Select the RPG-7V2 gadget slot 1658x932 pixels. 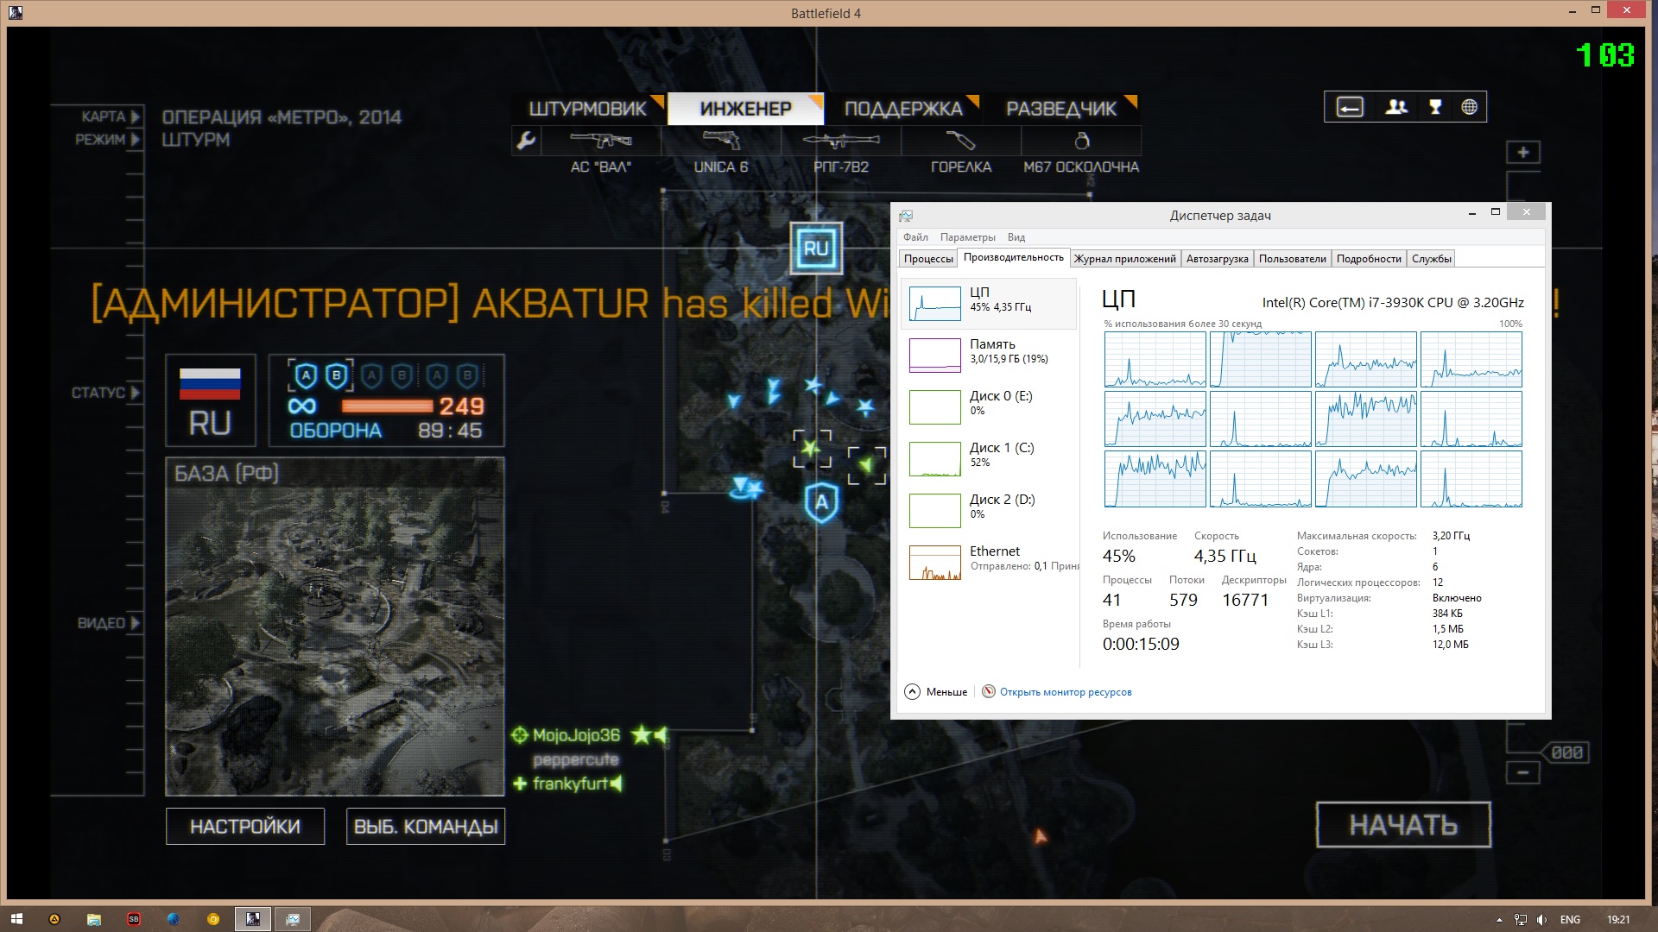[840, 141]
